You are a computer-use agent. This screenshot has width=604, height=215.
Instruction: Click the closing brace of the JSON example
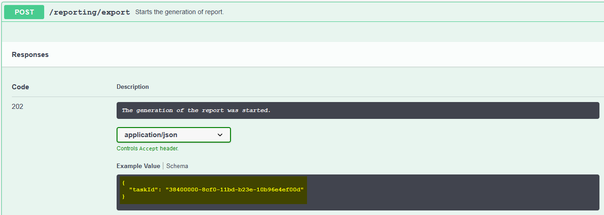pos(123,196)
